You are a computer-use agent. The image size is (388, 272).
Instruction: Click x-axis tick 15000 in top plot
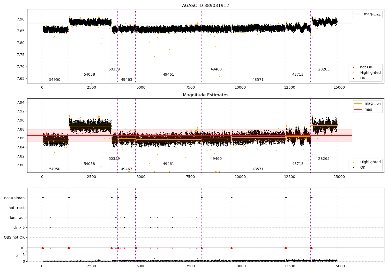click(339, 87)
